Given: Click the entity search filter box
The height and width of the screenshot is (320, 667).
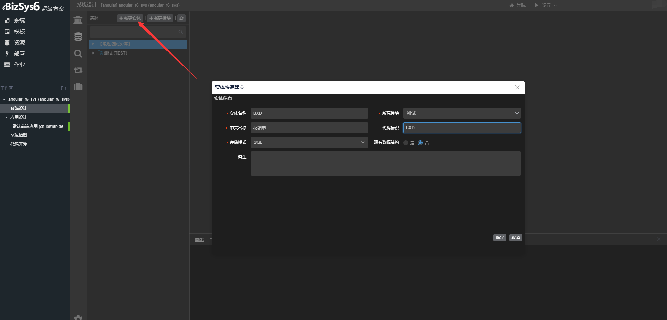Looking at the screenshot, I should click(138, 32).
